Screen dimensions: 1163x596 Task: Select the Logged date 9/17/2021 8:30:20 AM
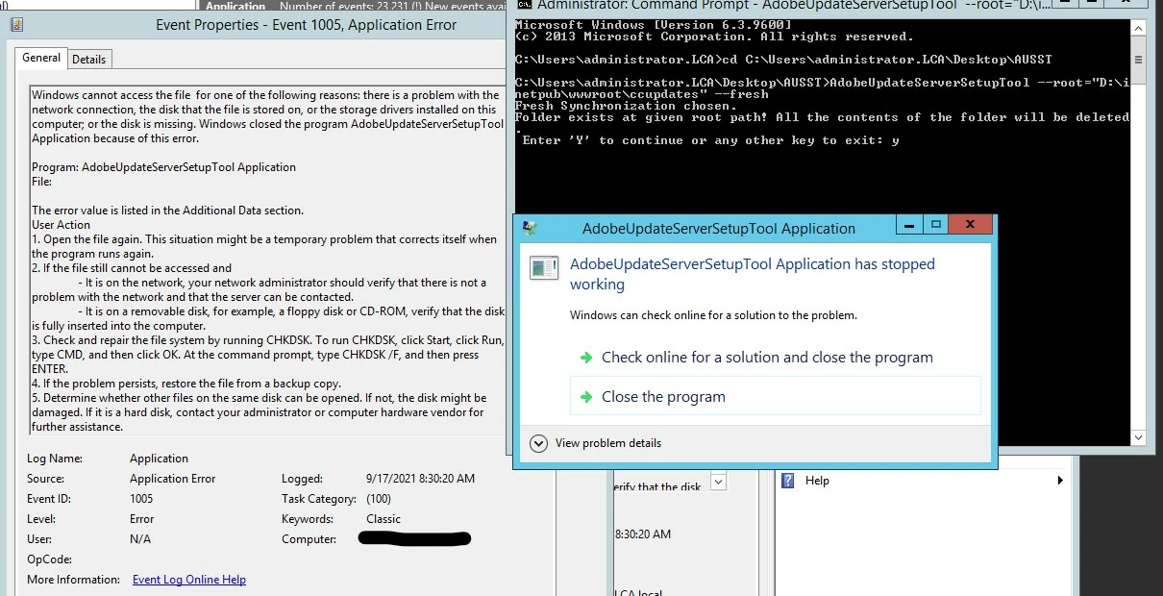420,479
